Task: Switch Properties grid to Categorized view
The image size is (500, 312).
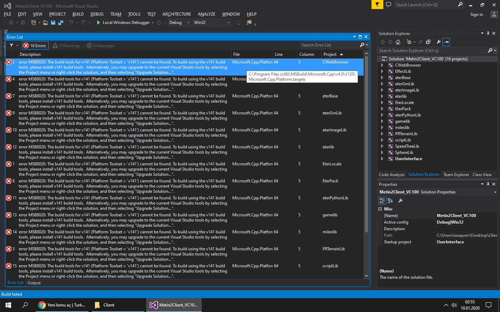Action: coord(382,201)
